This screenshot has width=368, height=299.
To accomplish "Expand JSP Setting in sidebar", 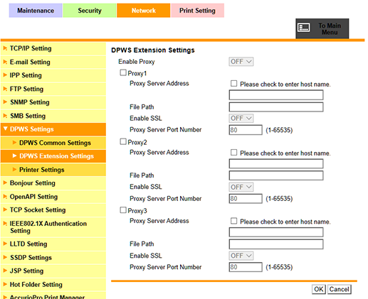I will click(x=53, y=271).
